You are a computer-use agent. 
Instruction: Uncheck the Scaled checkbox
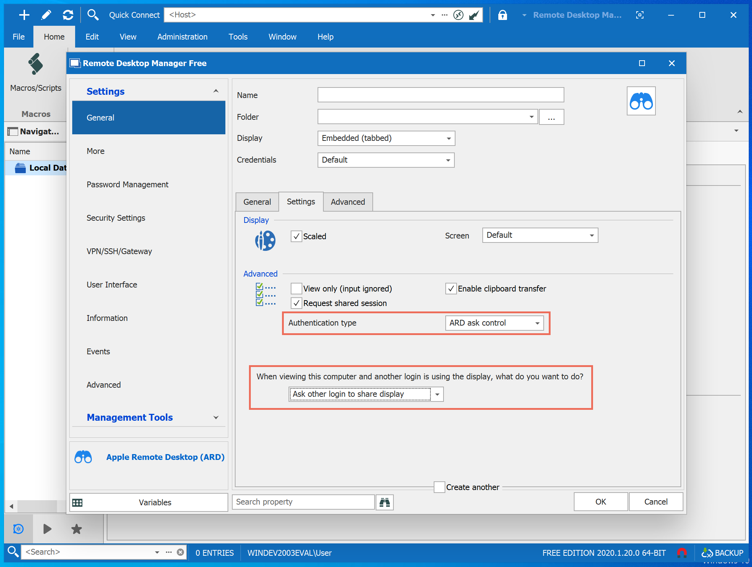click(297, 236)
